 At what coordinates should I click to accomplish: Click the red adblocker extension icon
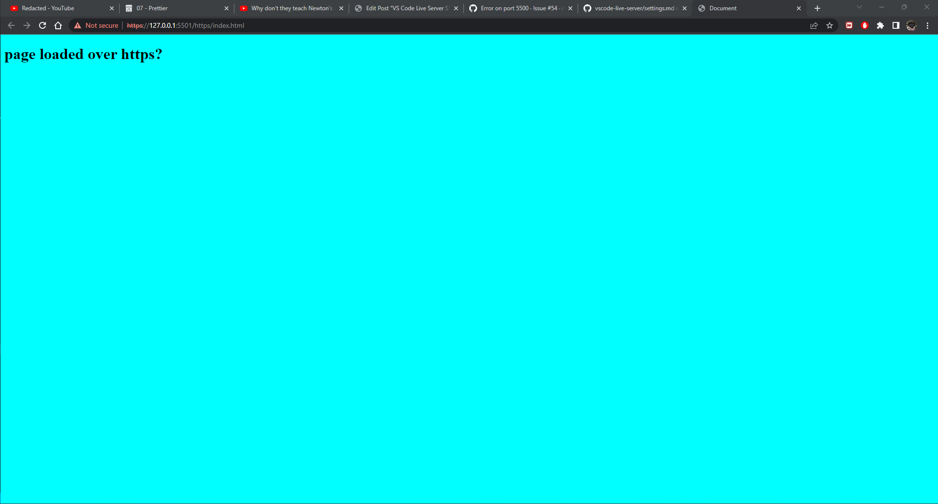coord(865,25)
